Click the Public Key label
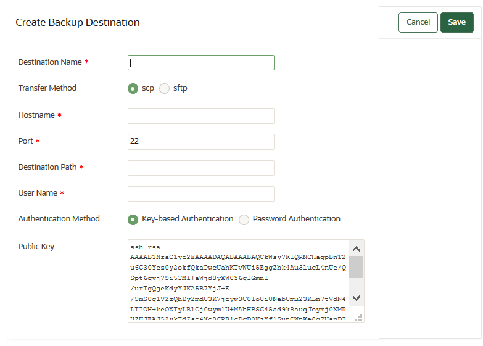 point(36,247)
